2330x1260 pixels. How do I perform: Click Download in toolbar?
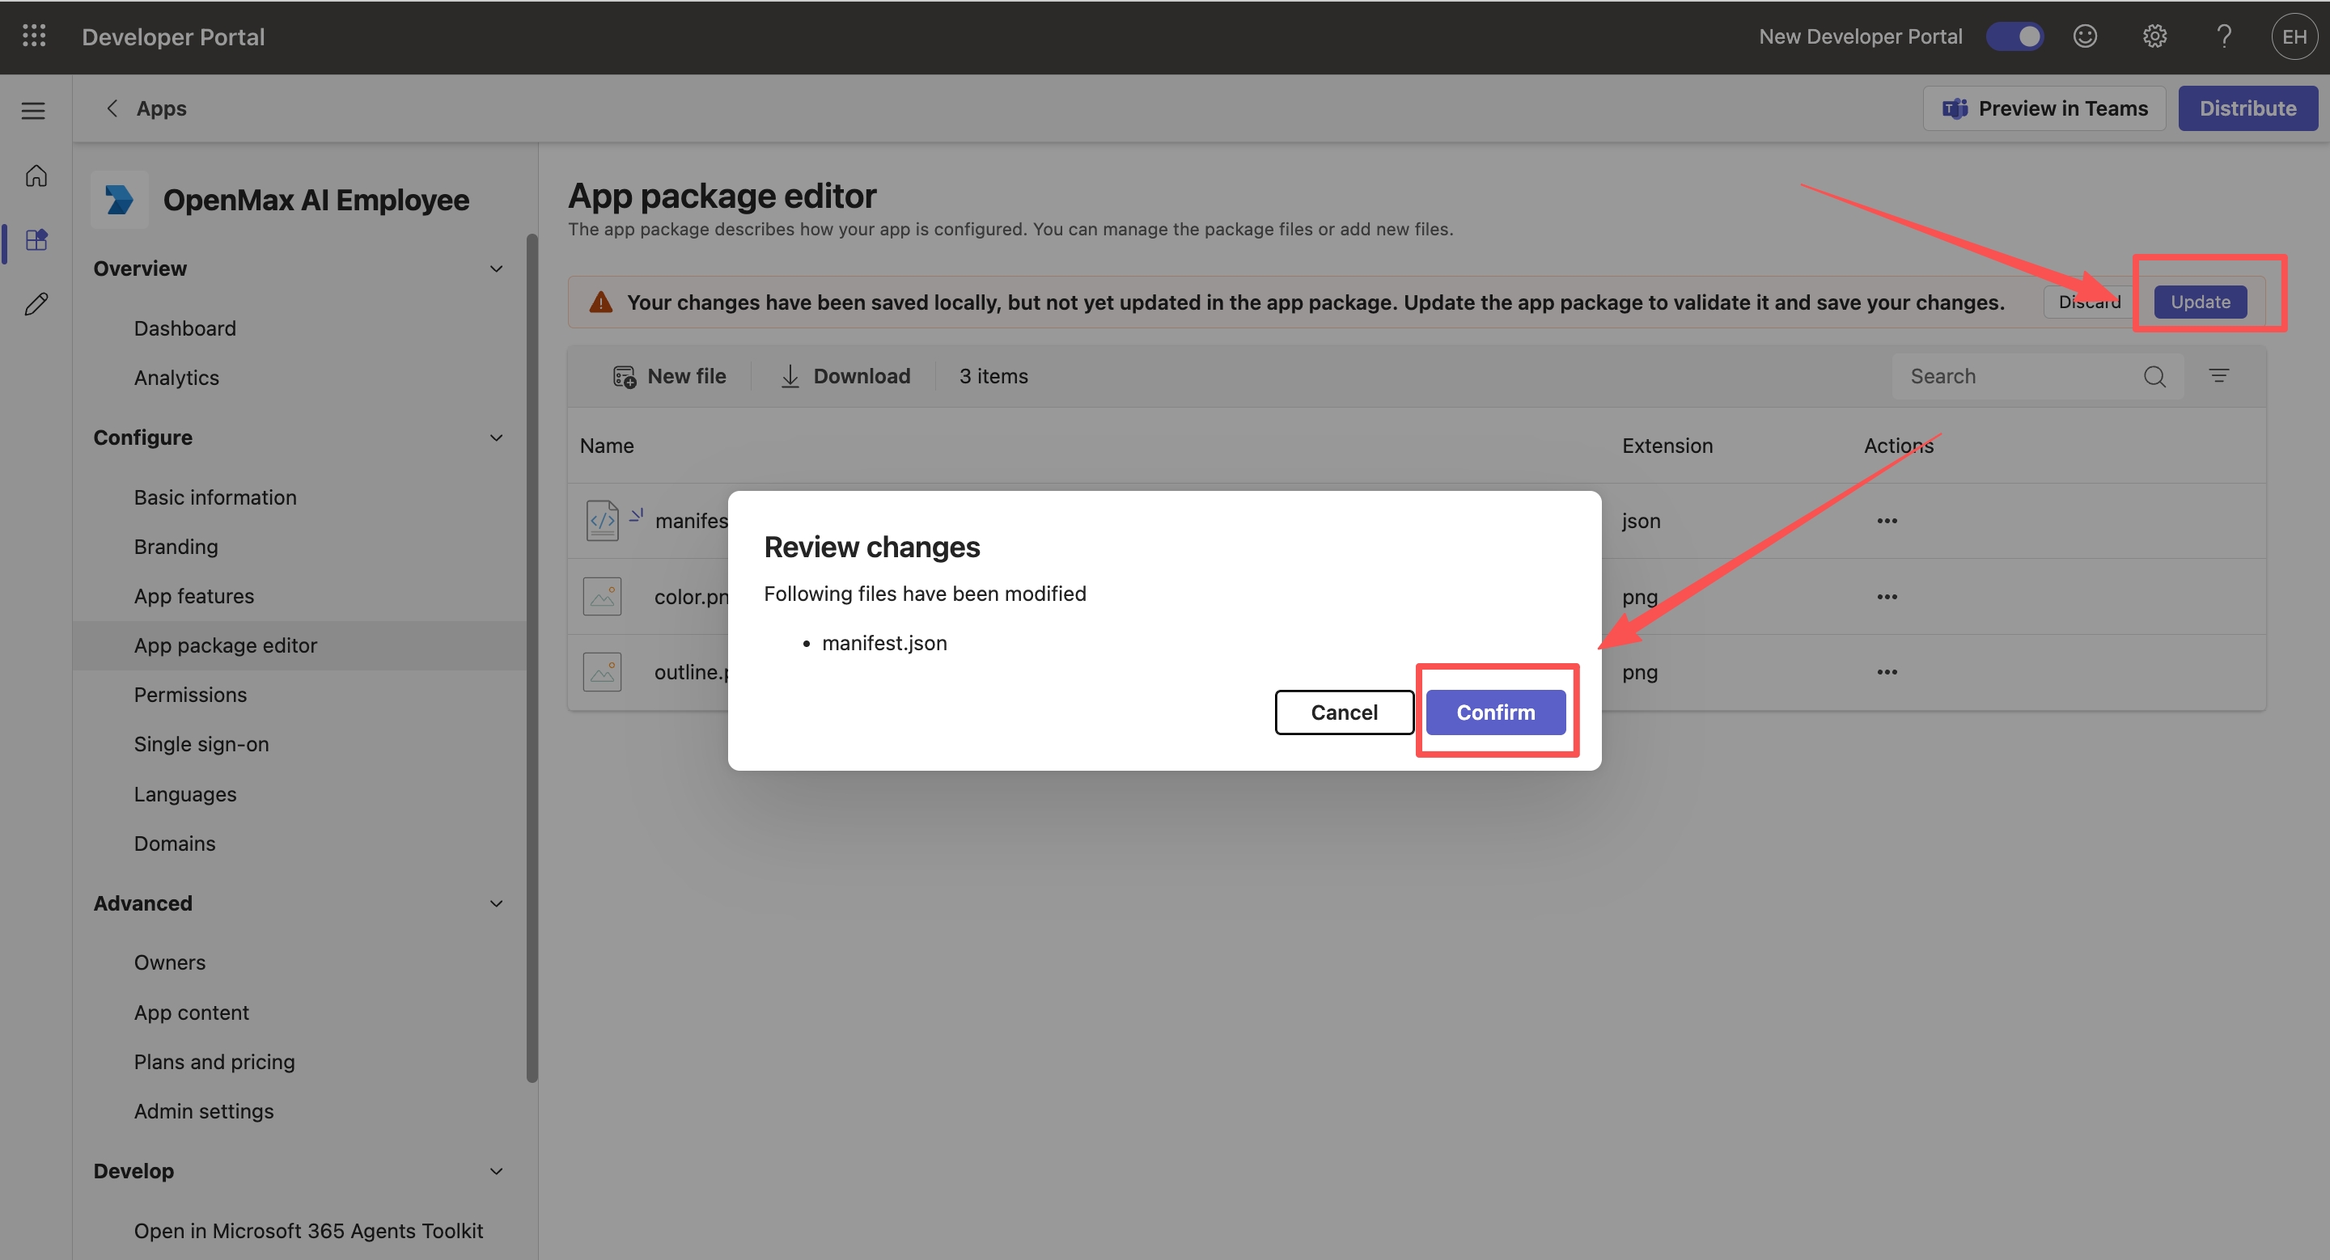point(845,376)
